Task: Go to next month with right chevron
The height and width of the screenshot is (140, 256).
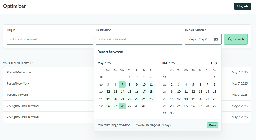Action: 216,63
